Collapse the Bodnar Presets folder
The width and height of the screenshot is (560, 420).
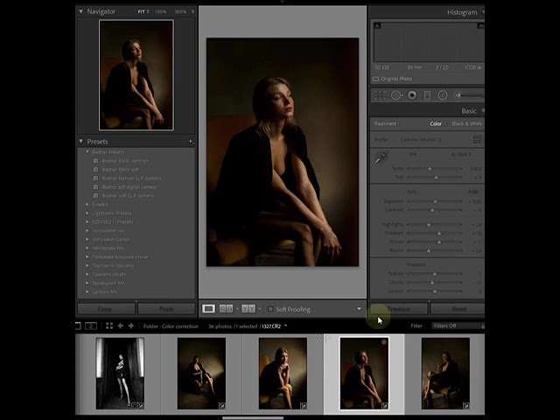pyautogui.click(x=88, y=151)
